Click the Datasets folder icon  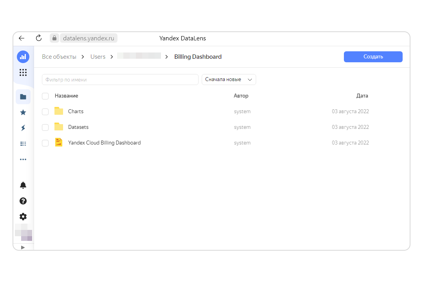point(58,127)
